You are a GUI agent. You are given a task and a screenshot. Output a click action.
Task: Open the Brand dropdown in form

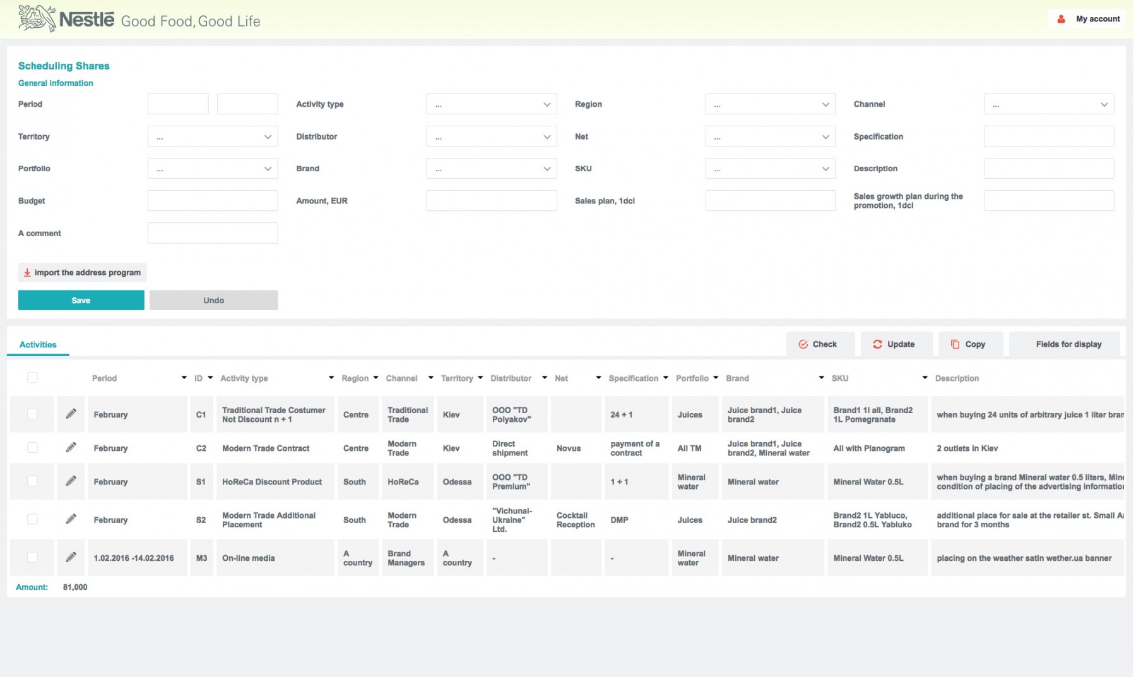(x=492, y=169)
